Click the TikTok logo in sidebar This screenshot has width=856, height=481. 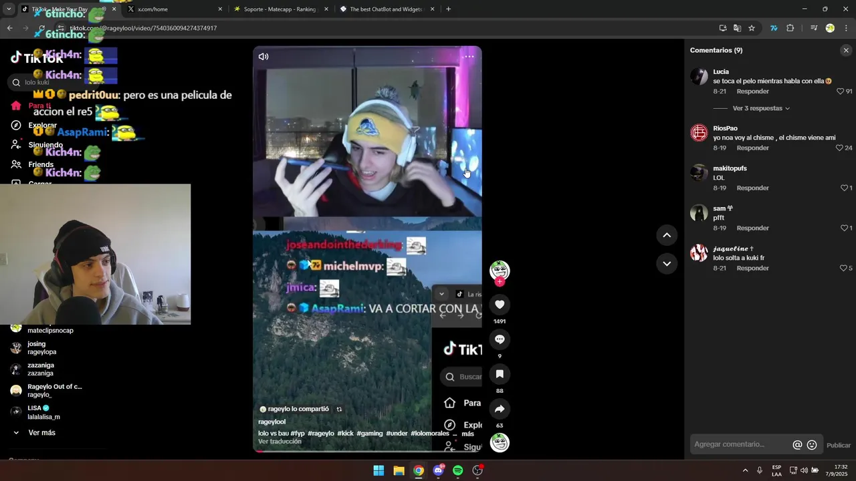37,58
